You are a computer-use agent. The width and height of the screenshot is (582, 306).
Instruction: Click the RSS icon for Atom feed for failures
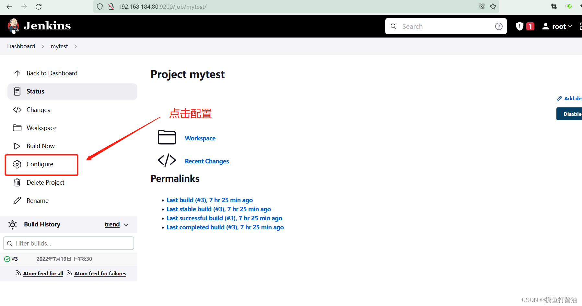(69, 273)
